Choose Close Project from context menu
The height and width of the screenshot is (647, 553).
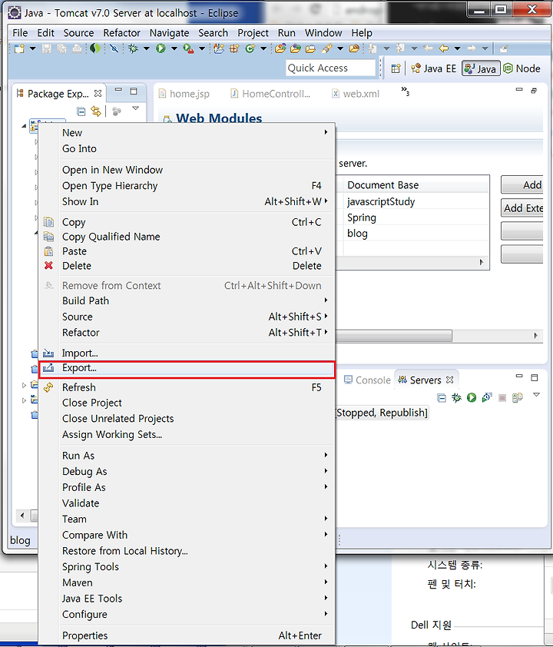coord(187,403)
